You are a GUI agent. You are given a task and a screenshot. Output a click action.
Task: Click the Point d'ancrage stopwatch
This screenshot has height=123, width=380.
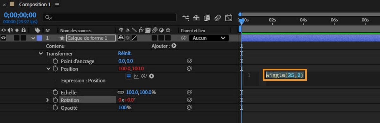pyautogui.click(x=56, y=61)
